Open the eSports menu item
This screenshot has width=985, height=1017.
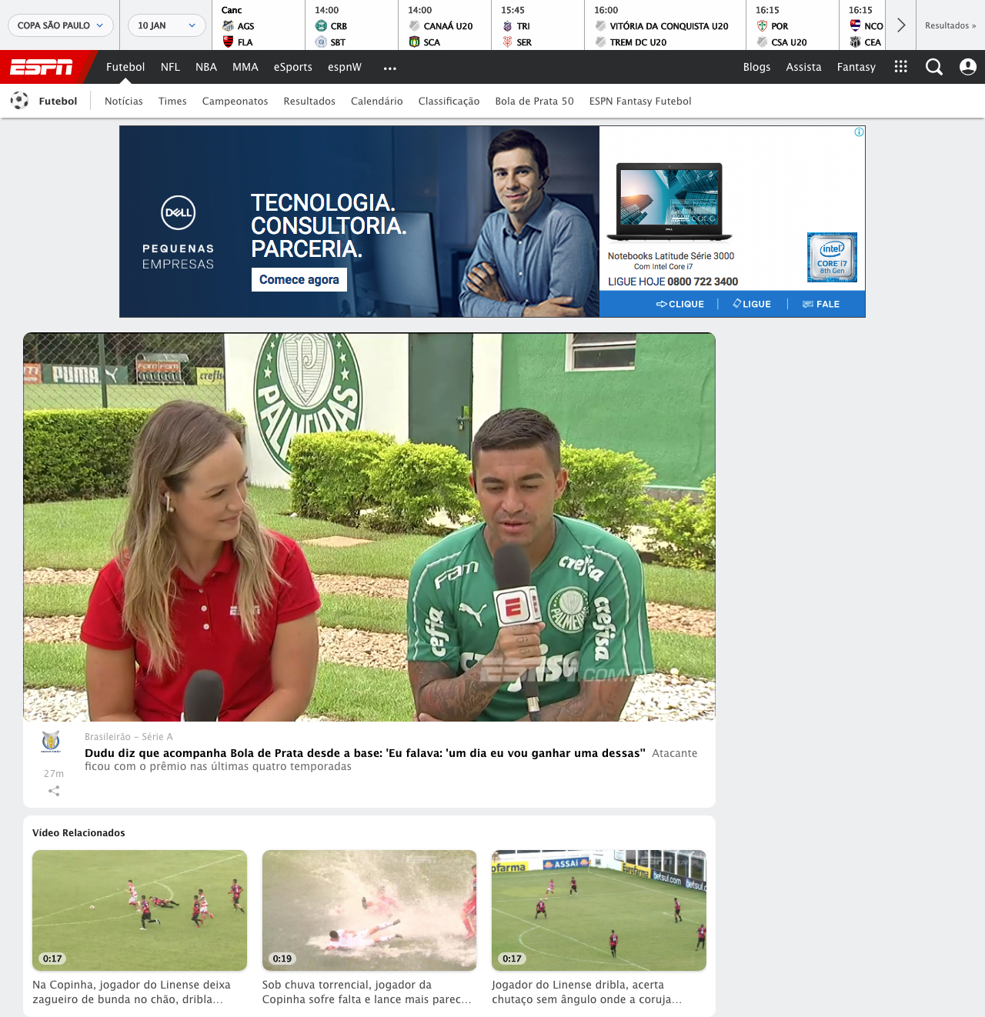(293, 67)
